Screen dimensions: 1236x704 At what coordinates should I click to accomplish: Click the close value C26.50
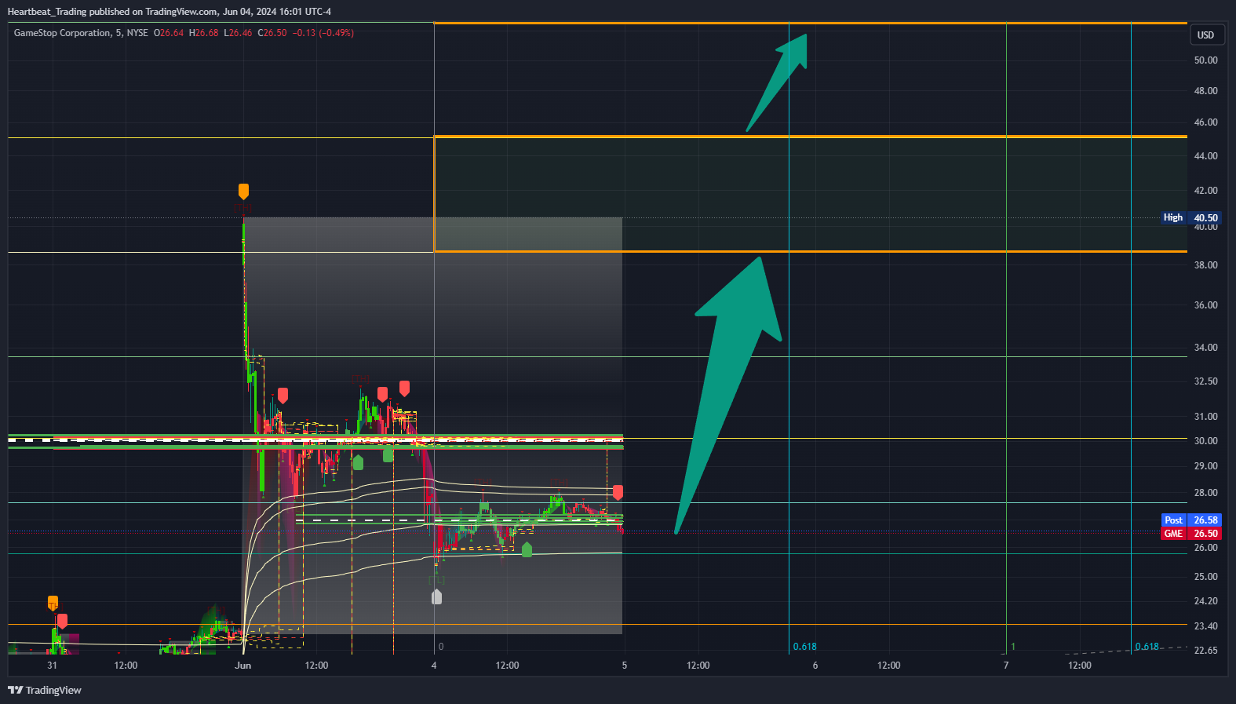pos(272,33)
